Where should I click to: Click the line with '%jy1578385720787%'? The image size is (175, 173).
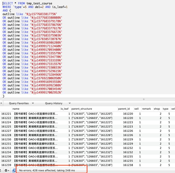point(32,39)
